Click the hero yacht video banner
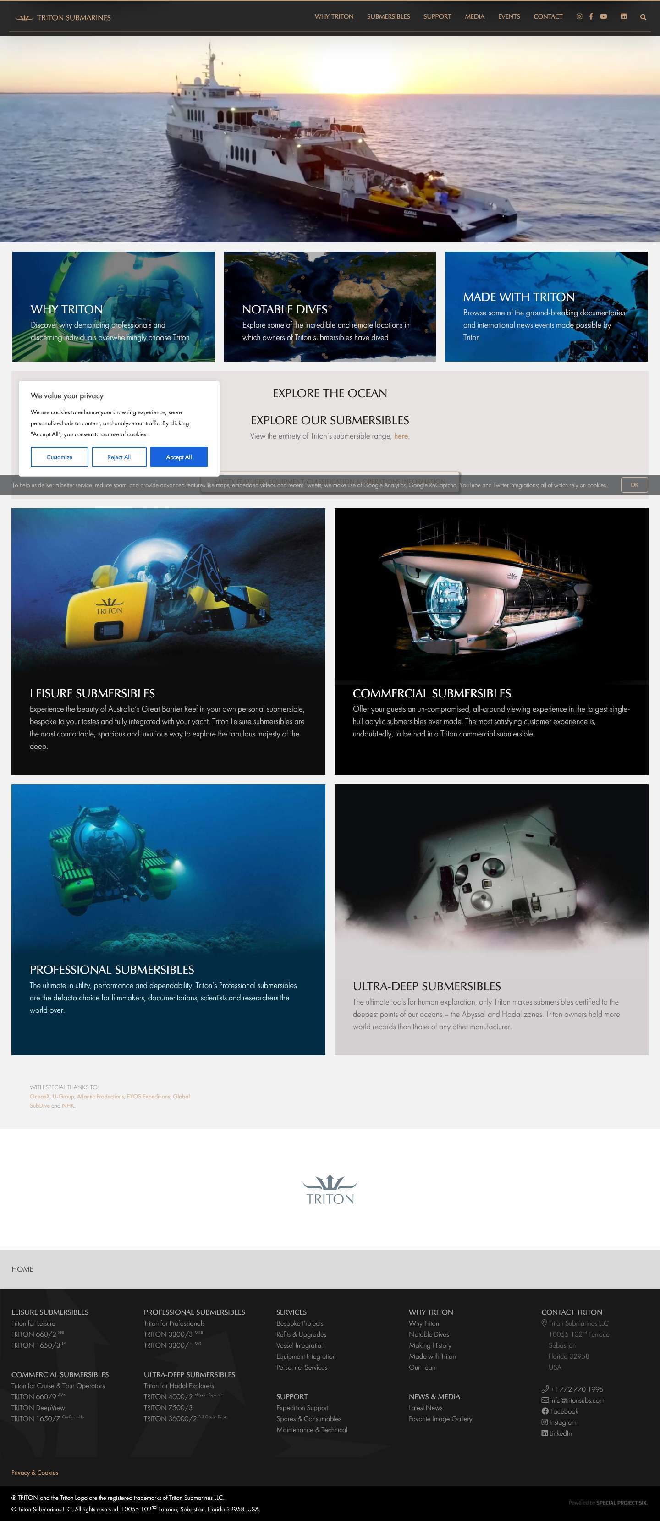 click(x=330, y=139)
